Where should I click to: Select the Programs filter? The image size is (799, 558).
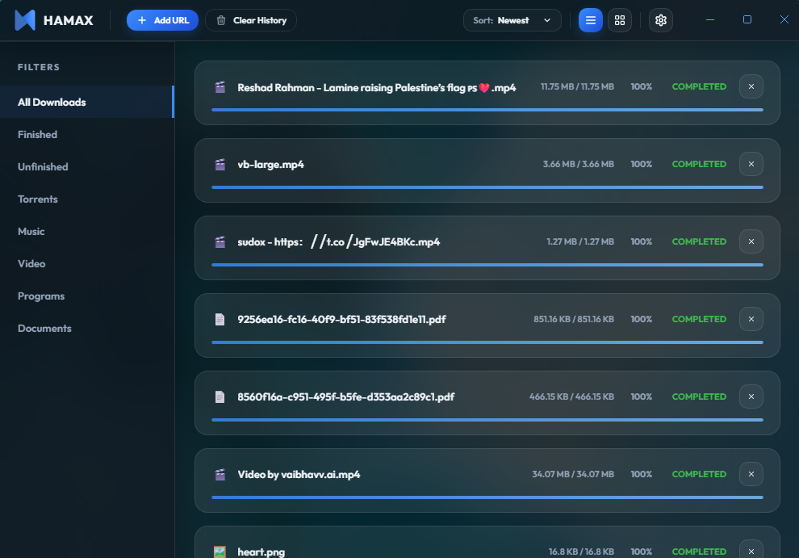87,296
